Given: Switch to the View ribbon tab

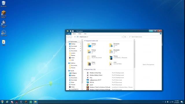Looking at the screenshot, I should pos(85,34).
